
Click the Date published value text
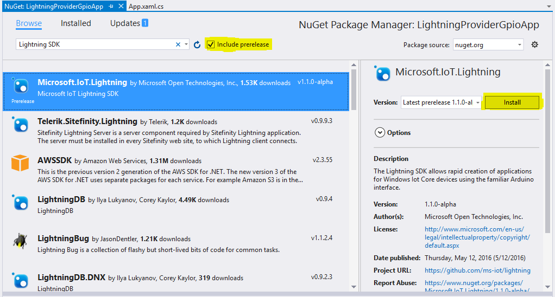click(475, 258)
